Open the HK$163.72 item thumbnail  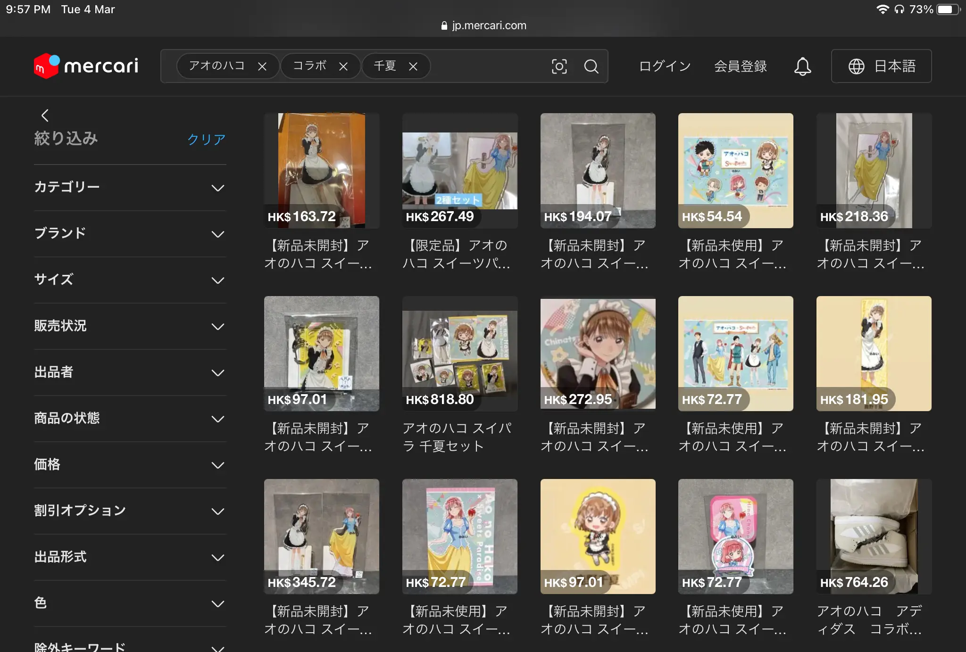point(322,171)
